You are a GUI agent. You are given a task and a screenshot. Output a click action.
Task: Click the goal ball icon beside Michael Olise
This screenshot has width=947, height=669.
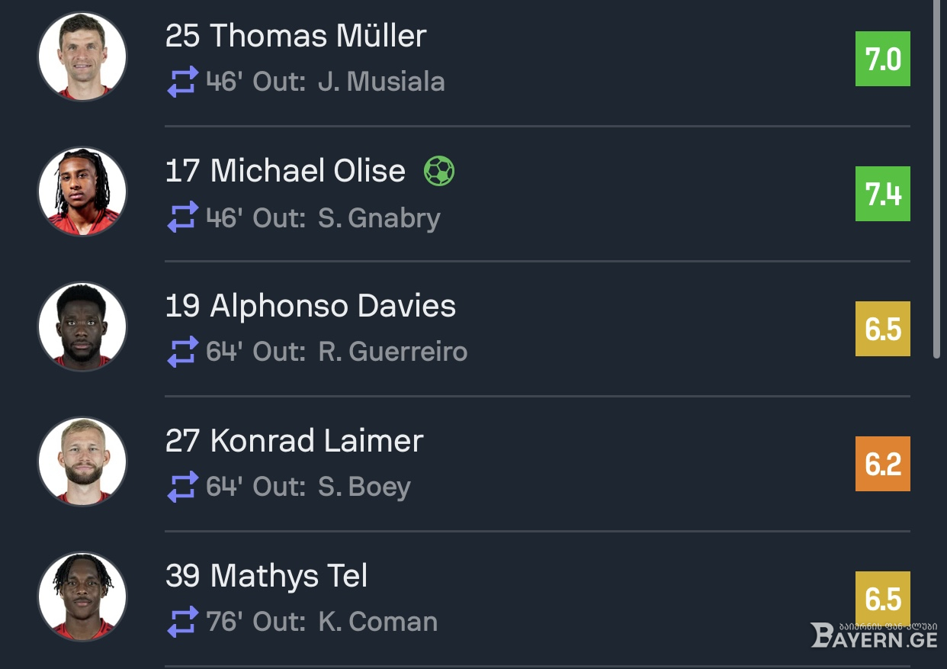[439, 171]
